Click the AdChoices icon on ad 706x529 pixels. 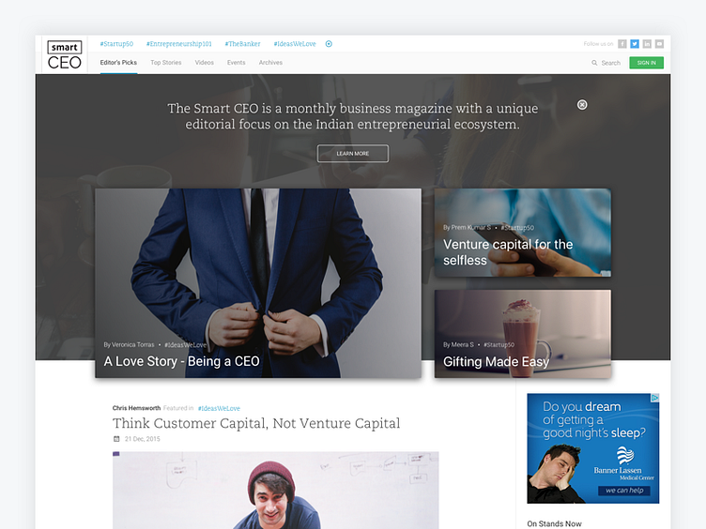(655, 398)
